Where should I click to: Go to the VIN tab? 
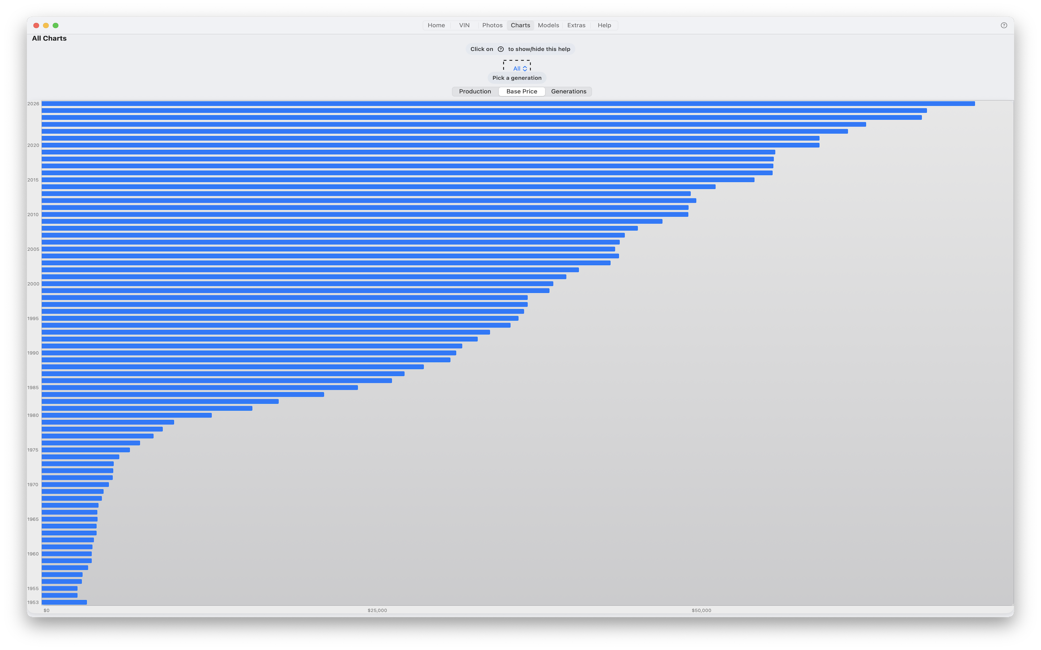(464, 25)
